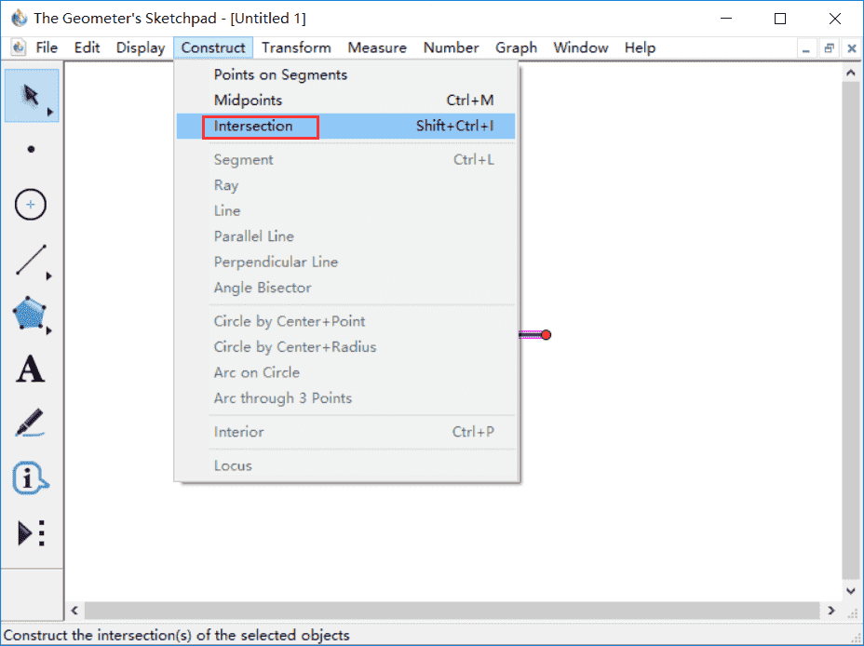Click the disabled Parallel Line entry
This screenshot has width=864, height=646.
pos(346,236)
